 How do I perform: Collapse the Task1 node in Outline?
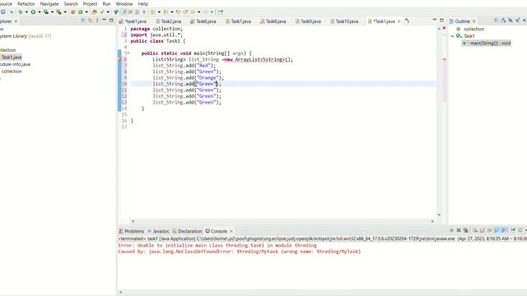(x=452, y=36)
